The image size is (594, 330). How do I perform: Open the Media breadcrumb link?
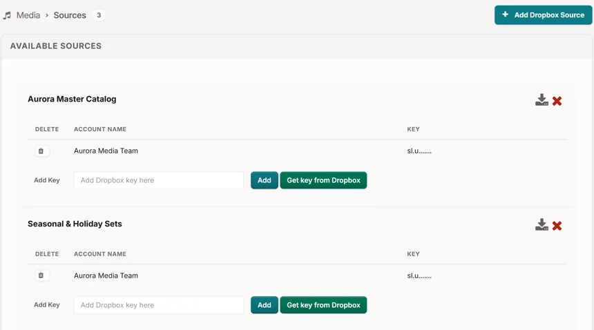[x=28, y=15]
